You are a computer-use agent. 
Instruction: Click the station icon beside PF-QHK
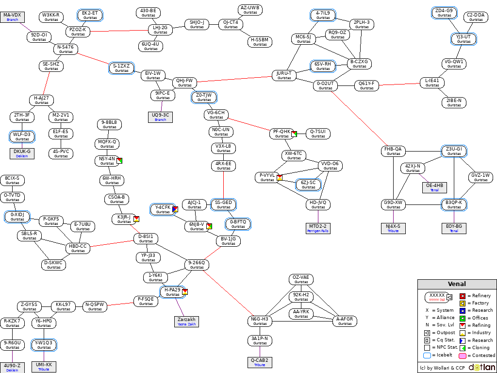pos(294,134)
